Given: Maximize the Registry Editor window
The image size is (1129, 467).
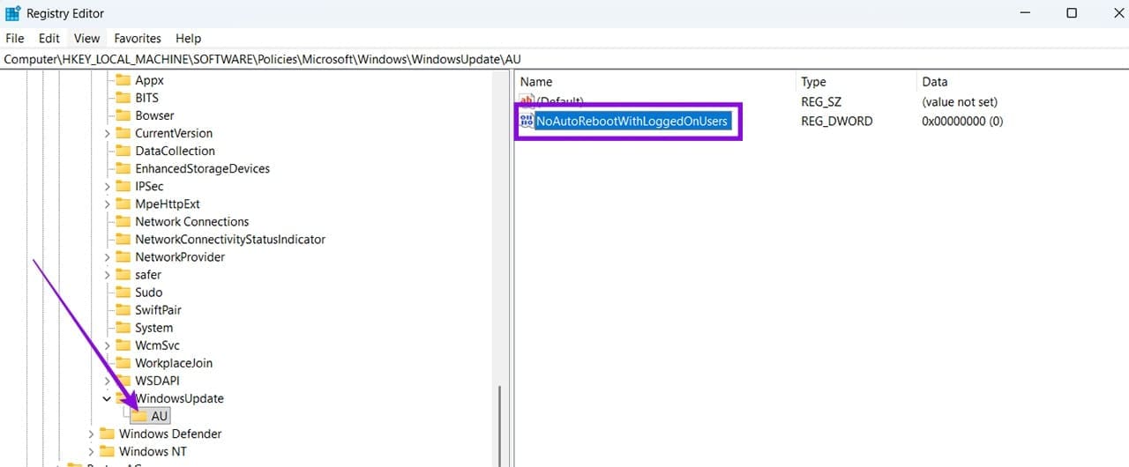Looking at the screenshot, I should (1071, 13).
